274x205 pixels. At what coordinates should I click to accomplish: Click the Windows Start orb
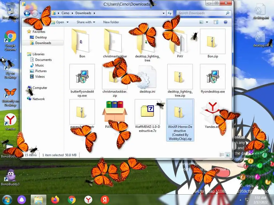pos(7,200)
